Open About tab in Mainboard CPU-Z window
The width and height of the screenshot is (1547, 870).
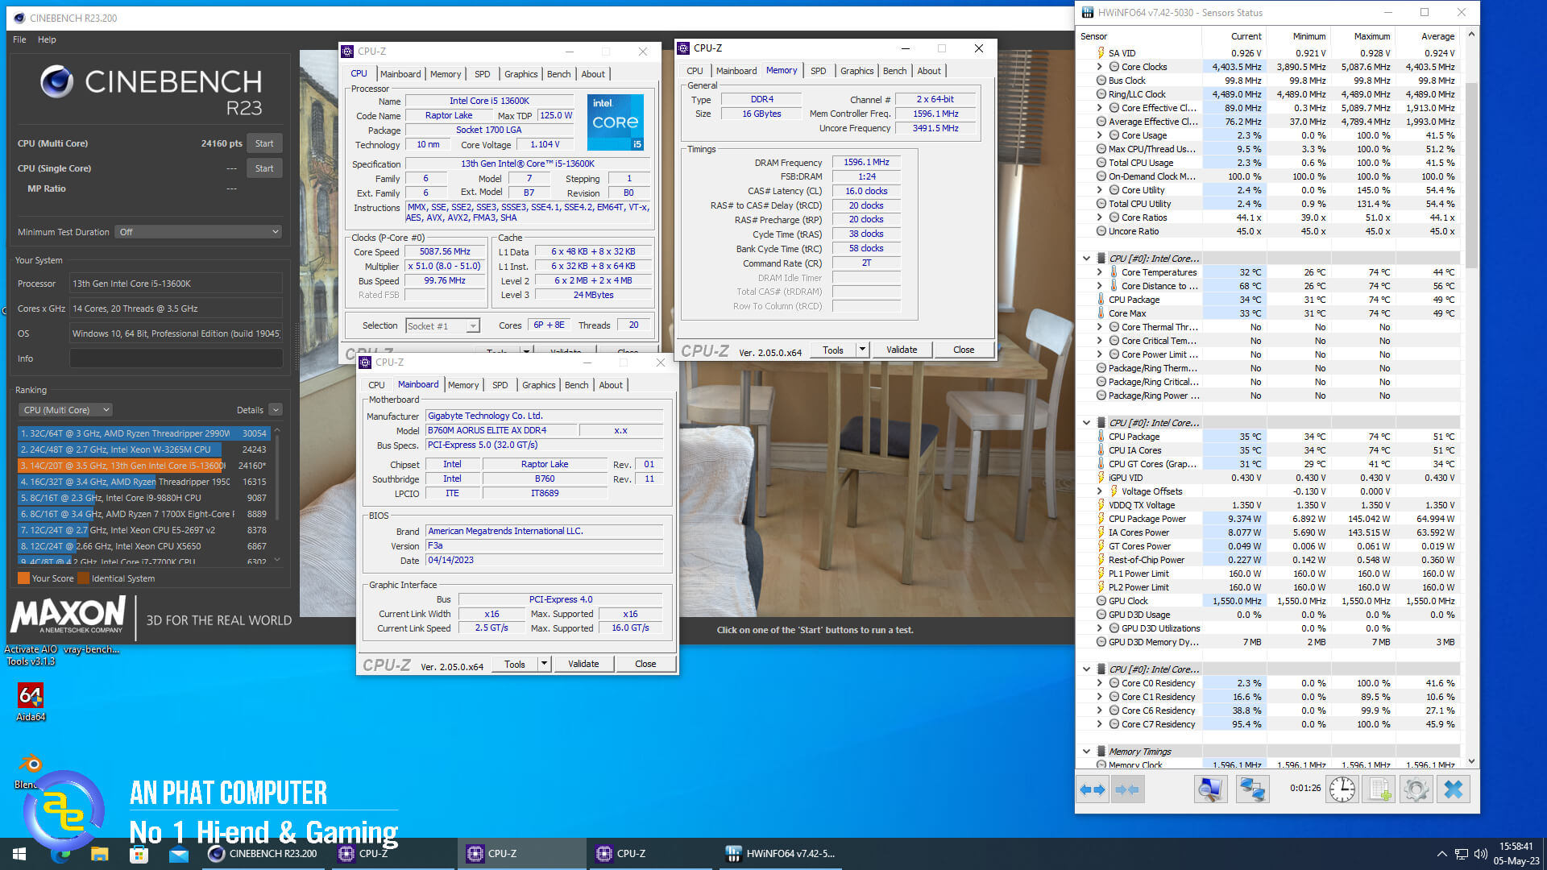coord(611,385)
